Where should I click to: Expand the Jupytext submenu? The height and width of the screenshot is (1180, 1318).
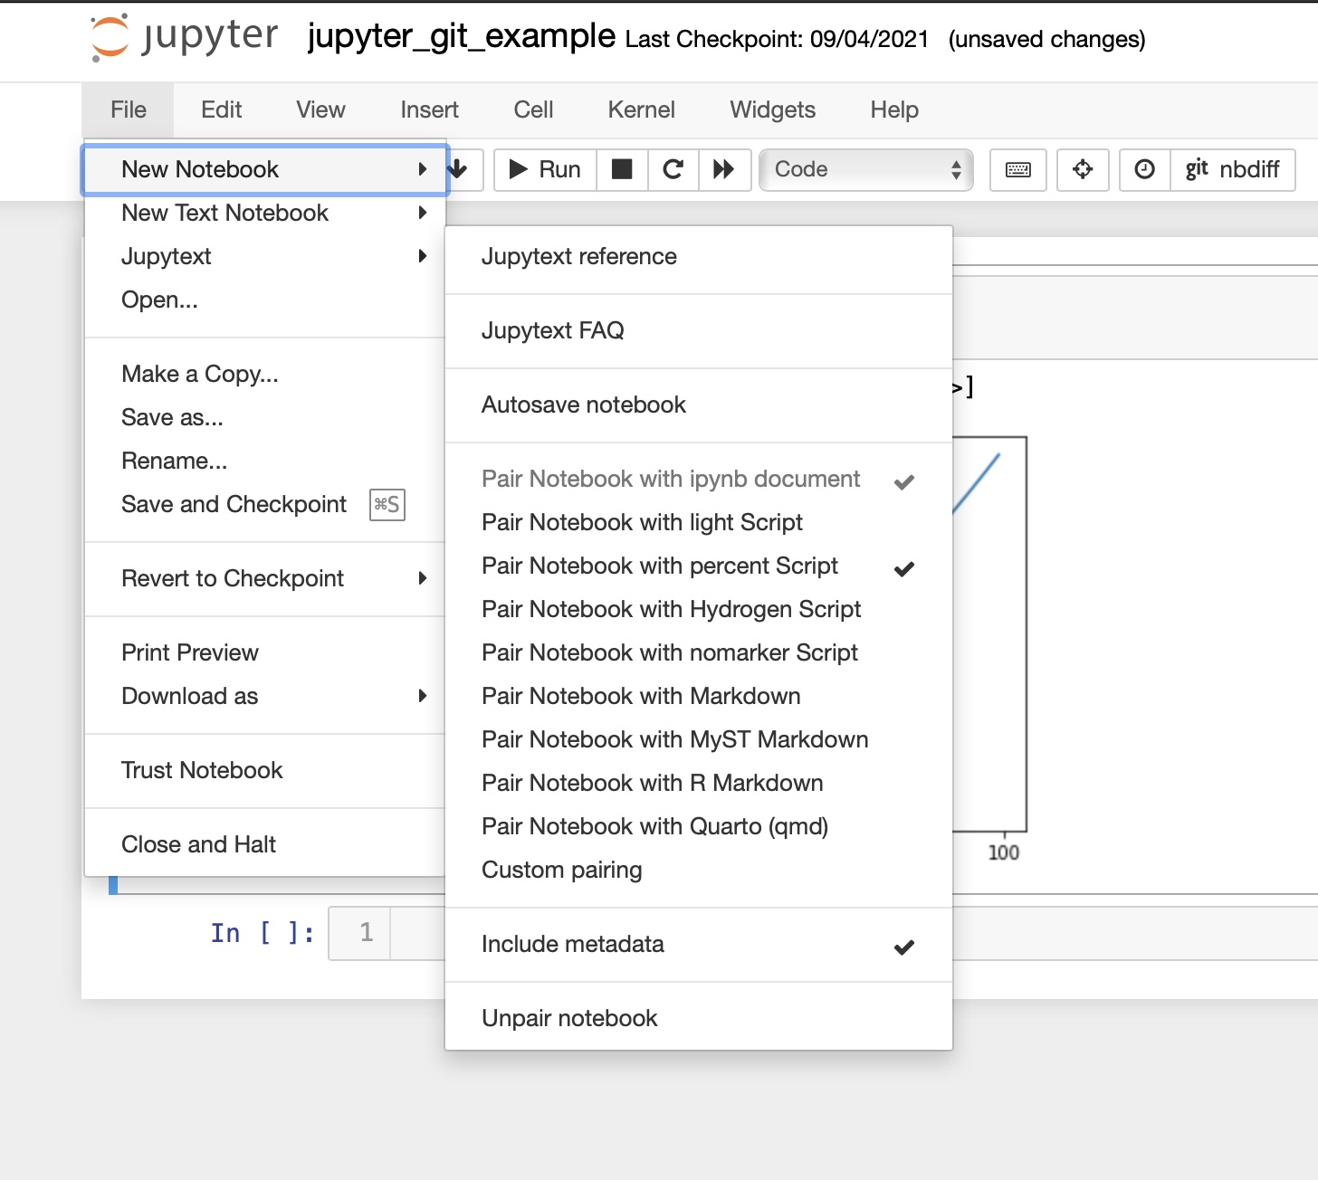[x=265, y=256]
